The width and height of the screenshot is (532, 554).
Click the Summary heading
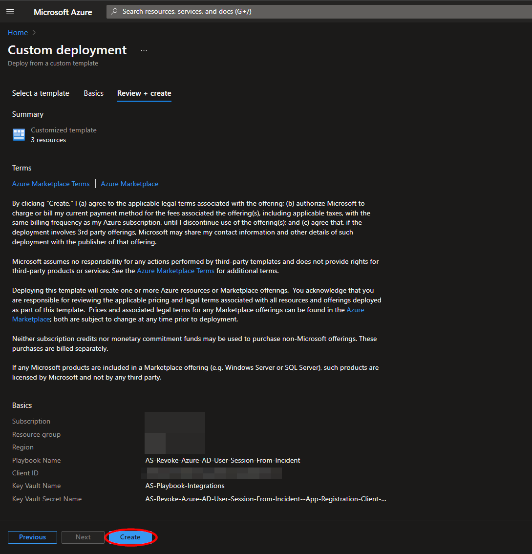pos(28,114)
